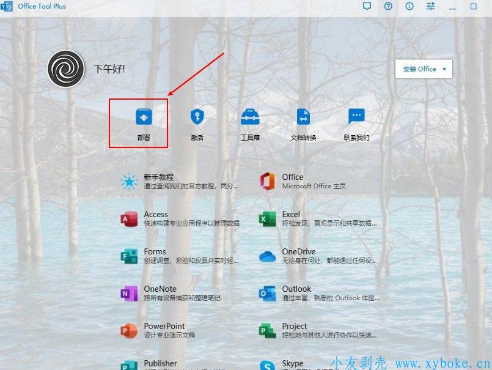Click the round user avatar
Image resolution: width=492 pixels, height=370 pixels.
click(x=66, y=68)
